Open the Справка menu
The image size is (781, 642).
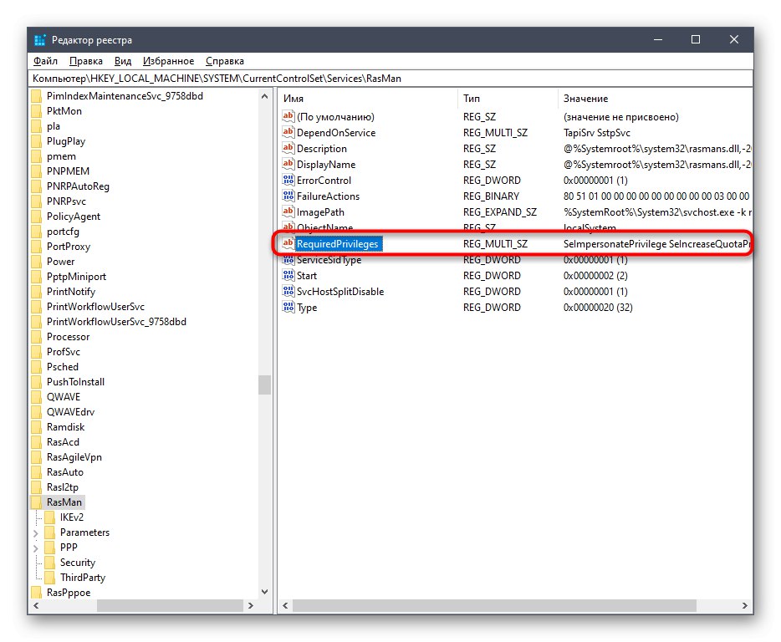(225, 61)
